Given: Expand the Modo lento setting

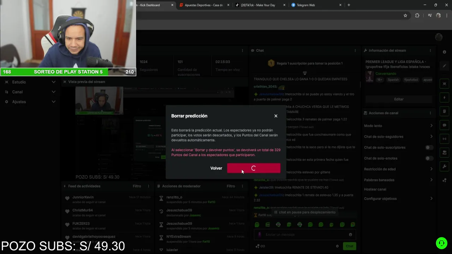Looking at the screenshot, I should click(398, 126).
